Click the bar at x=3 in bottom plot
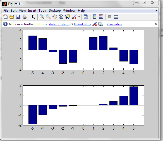 [x=113, y=103]
